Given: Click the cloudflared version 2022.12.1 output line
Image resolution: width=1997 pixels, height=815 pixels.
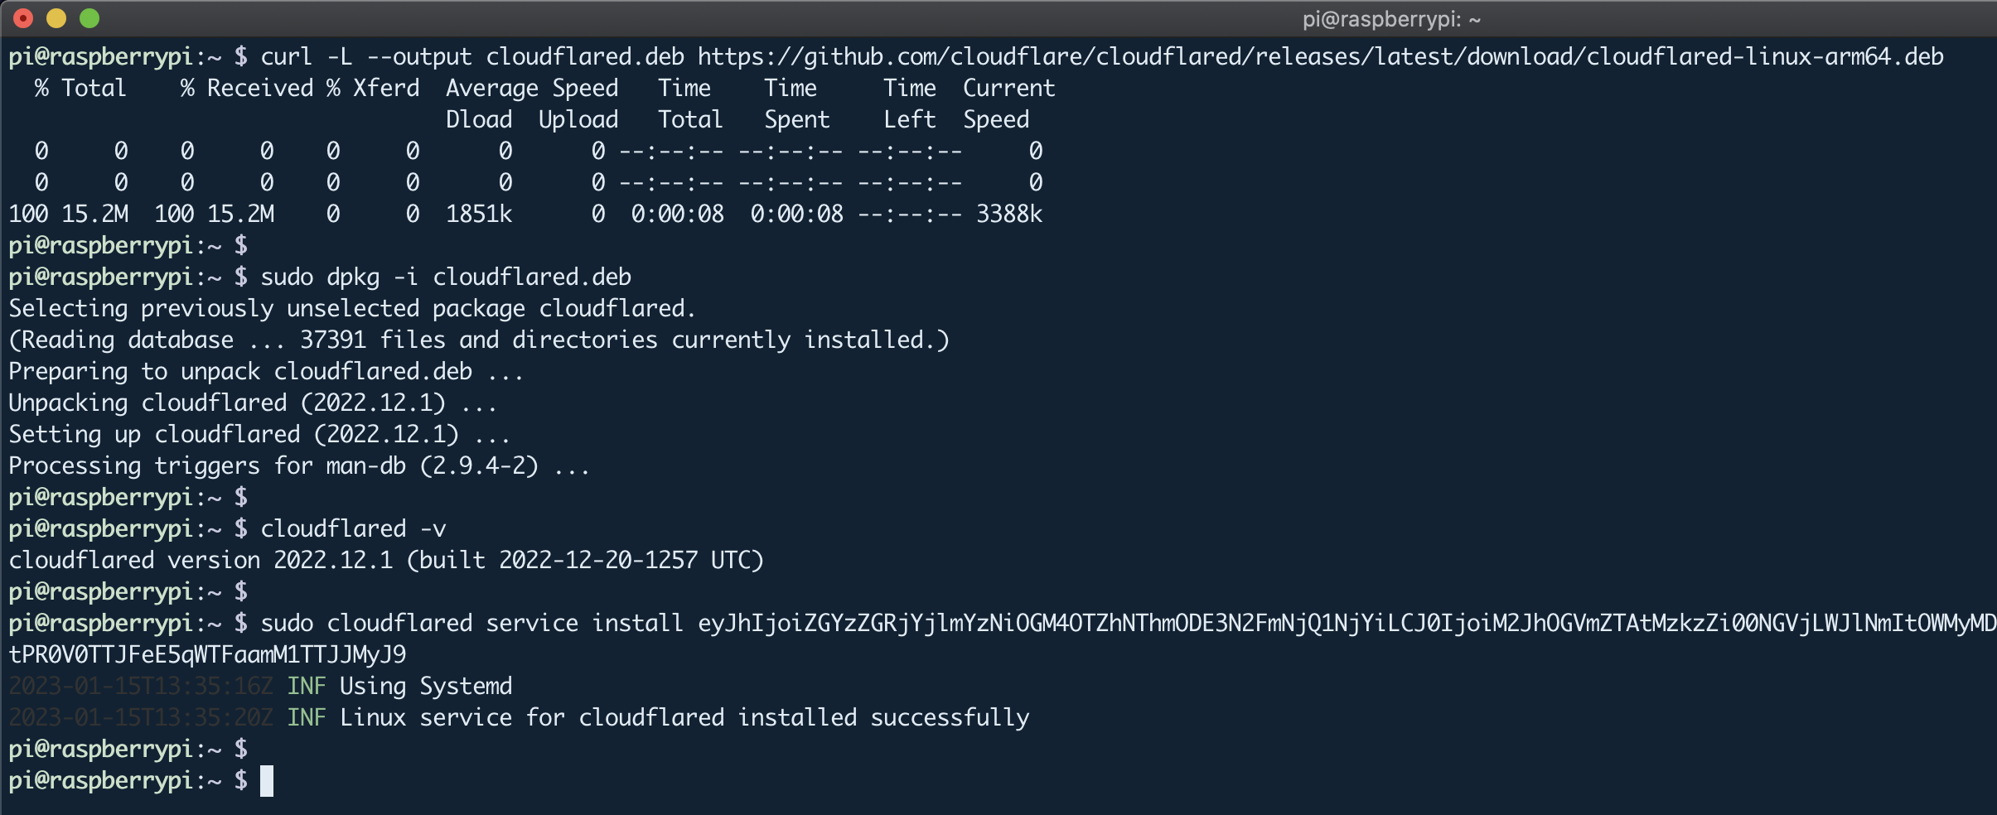Looking at the screenshot, I should tap(386, 560).
